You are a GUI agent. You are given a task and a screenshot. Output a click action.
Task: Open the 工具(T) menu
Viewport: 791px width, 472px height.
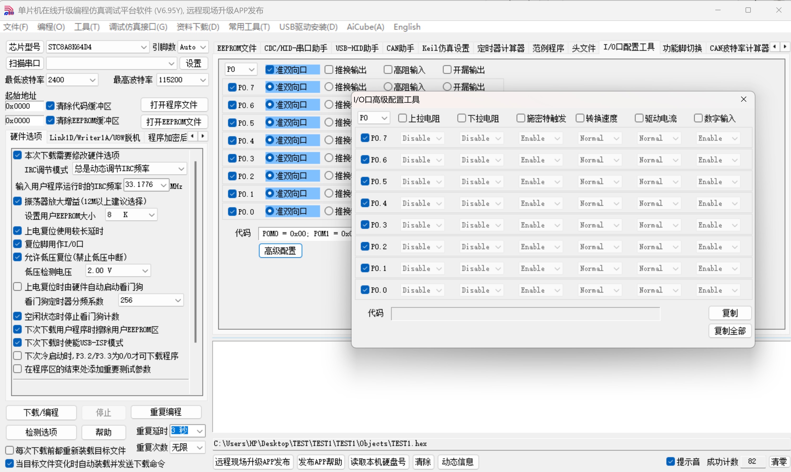pyautogui.click(x=87, y=27)
